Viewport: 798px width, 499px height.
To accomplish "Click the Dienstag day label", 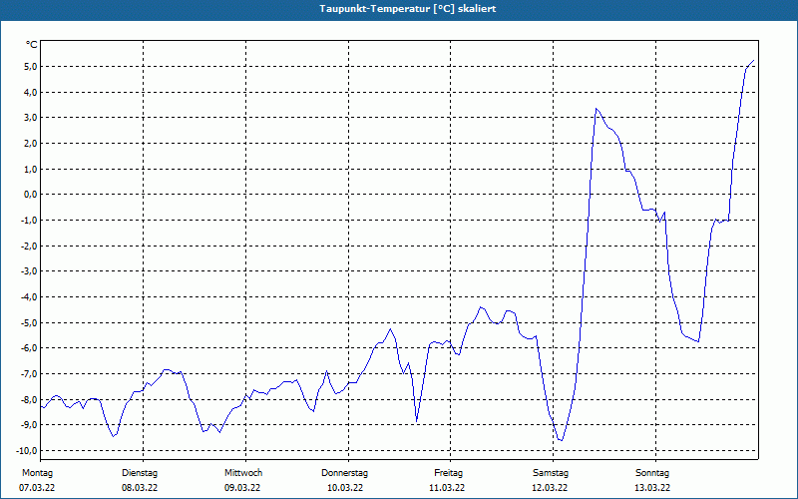I will point(140,473).
